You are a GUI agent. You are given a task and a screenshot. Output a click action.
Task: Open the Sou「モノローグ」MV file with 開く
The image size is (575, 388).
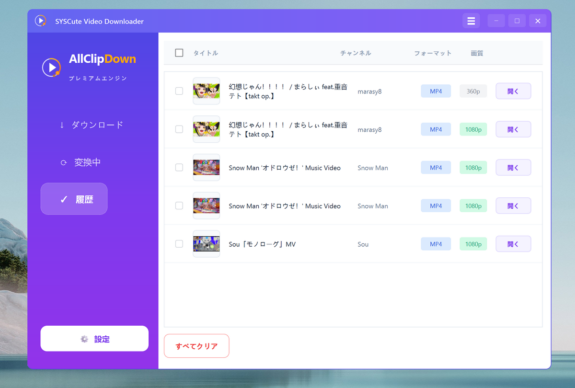click(513, 244)
